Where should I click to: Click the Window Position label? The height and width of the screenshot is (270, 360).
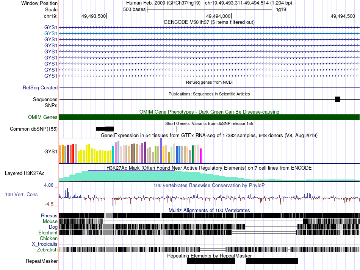point(39,3)
